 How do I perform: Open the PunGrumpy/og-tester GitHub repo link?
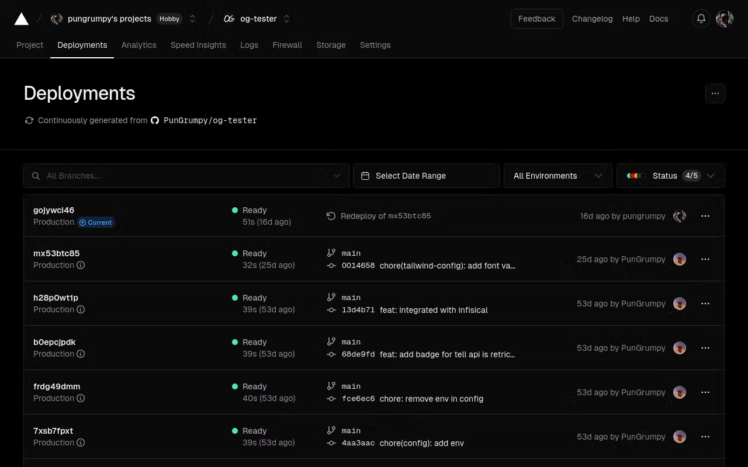(210, 120)
